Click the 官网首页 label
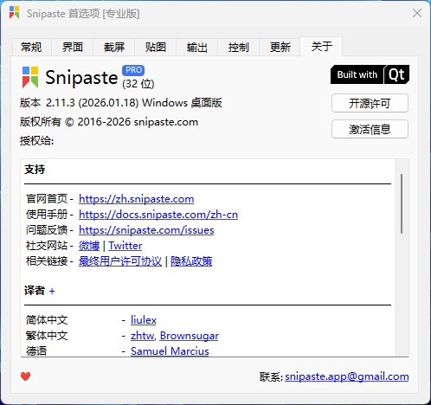Image resolution: width=431 pixels, height=405 pixels. pos(47,199)
